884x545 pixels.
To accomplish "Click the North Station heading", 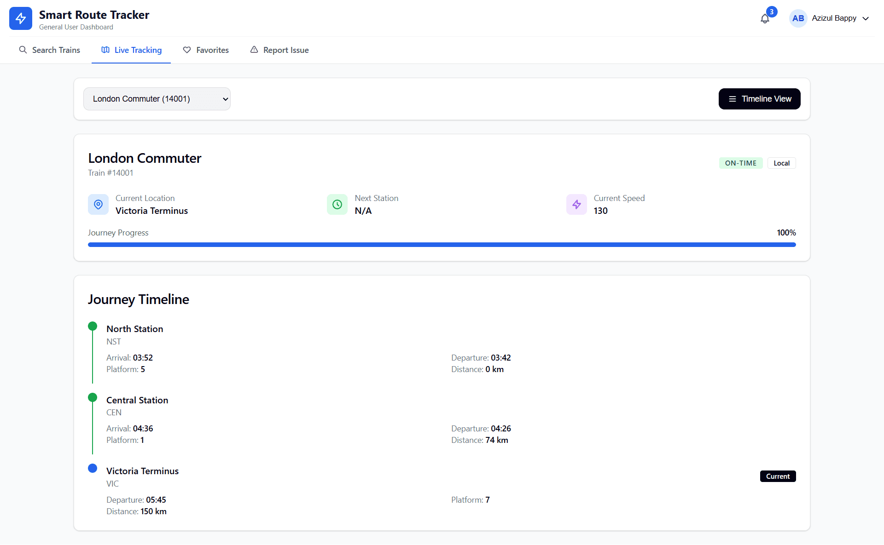I will click(x=135, y=329).
